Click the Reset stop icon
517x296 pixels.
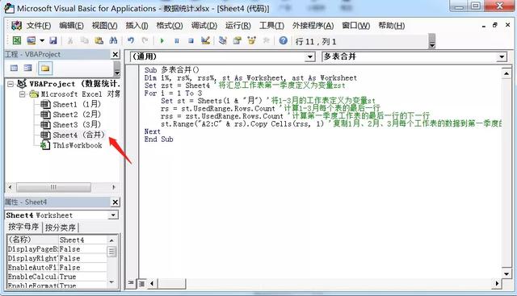191,41
